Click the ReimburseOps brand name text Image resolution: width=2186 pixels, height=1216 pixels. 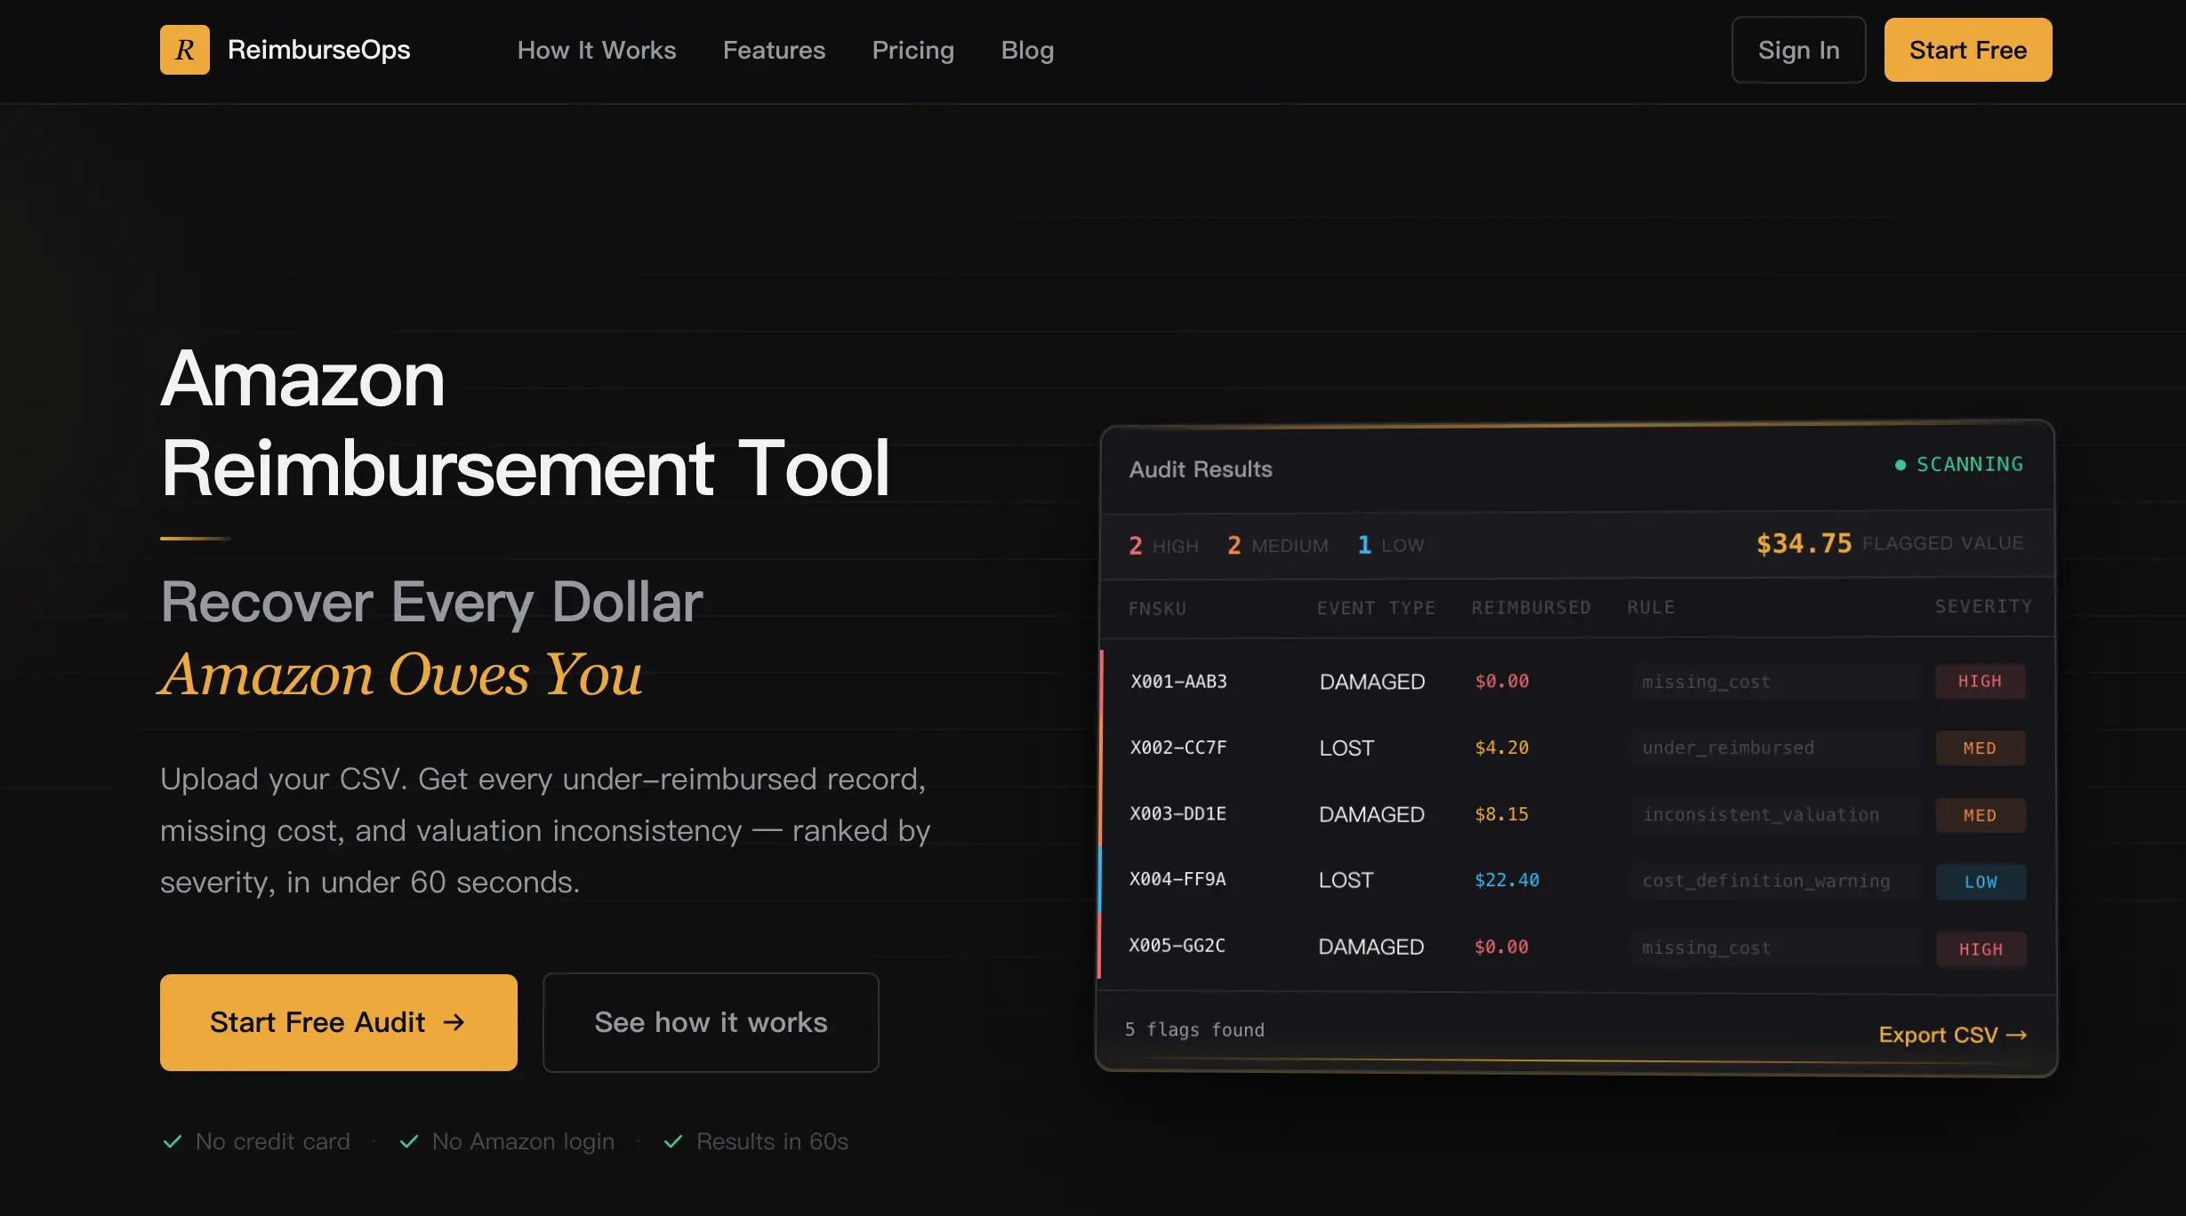tap(318, 50)
